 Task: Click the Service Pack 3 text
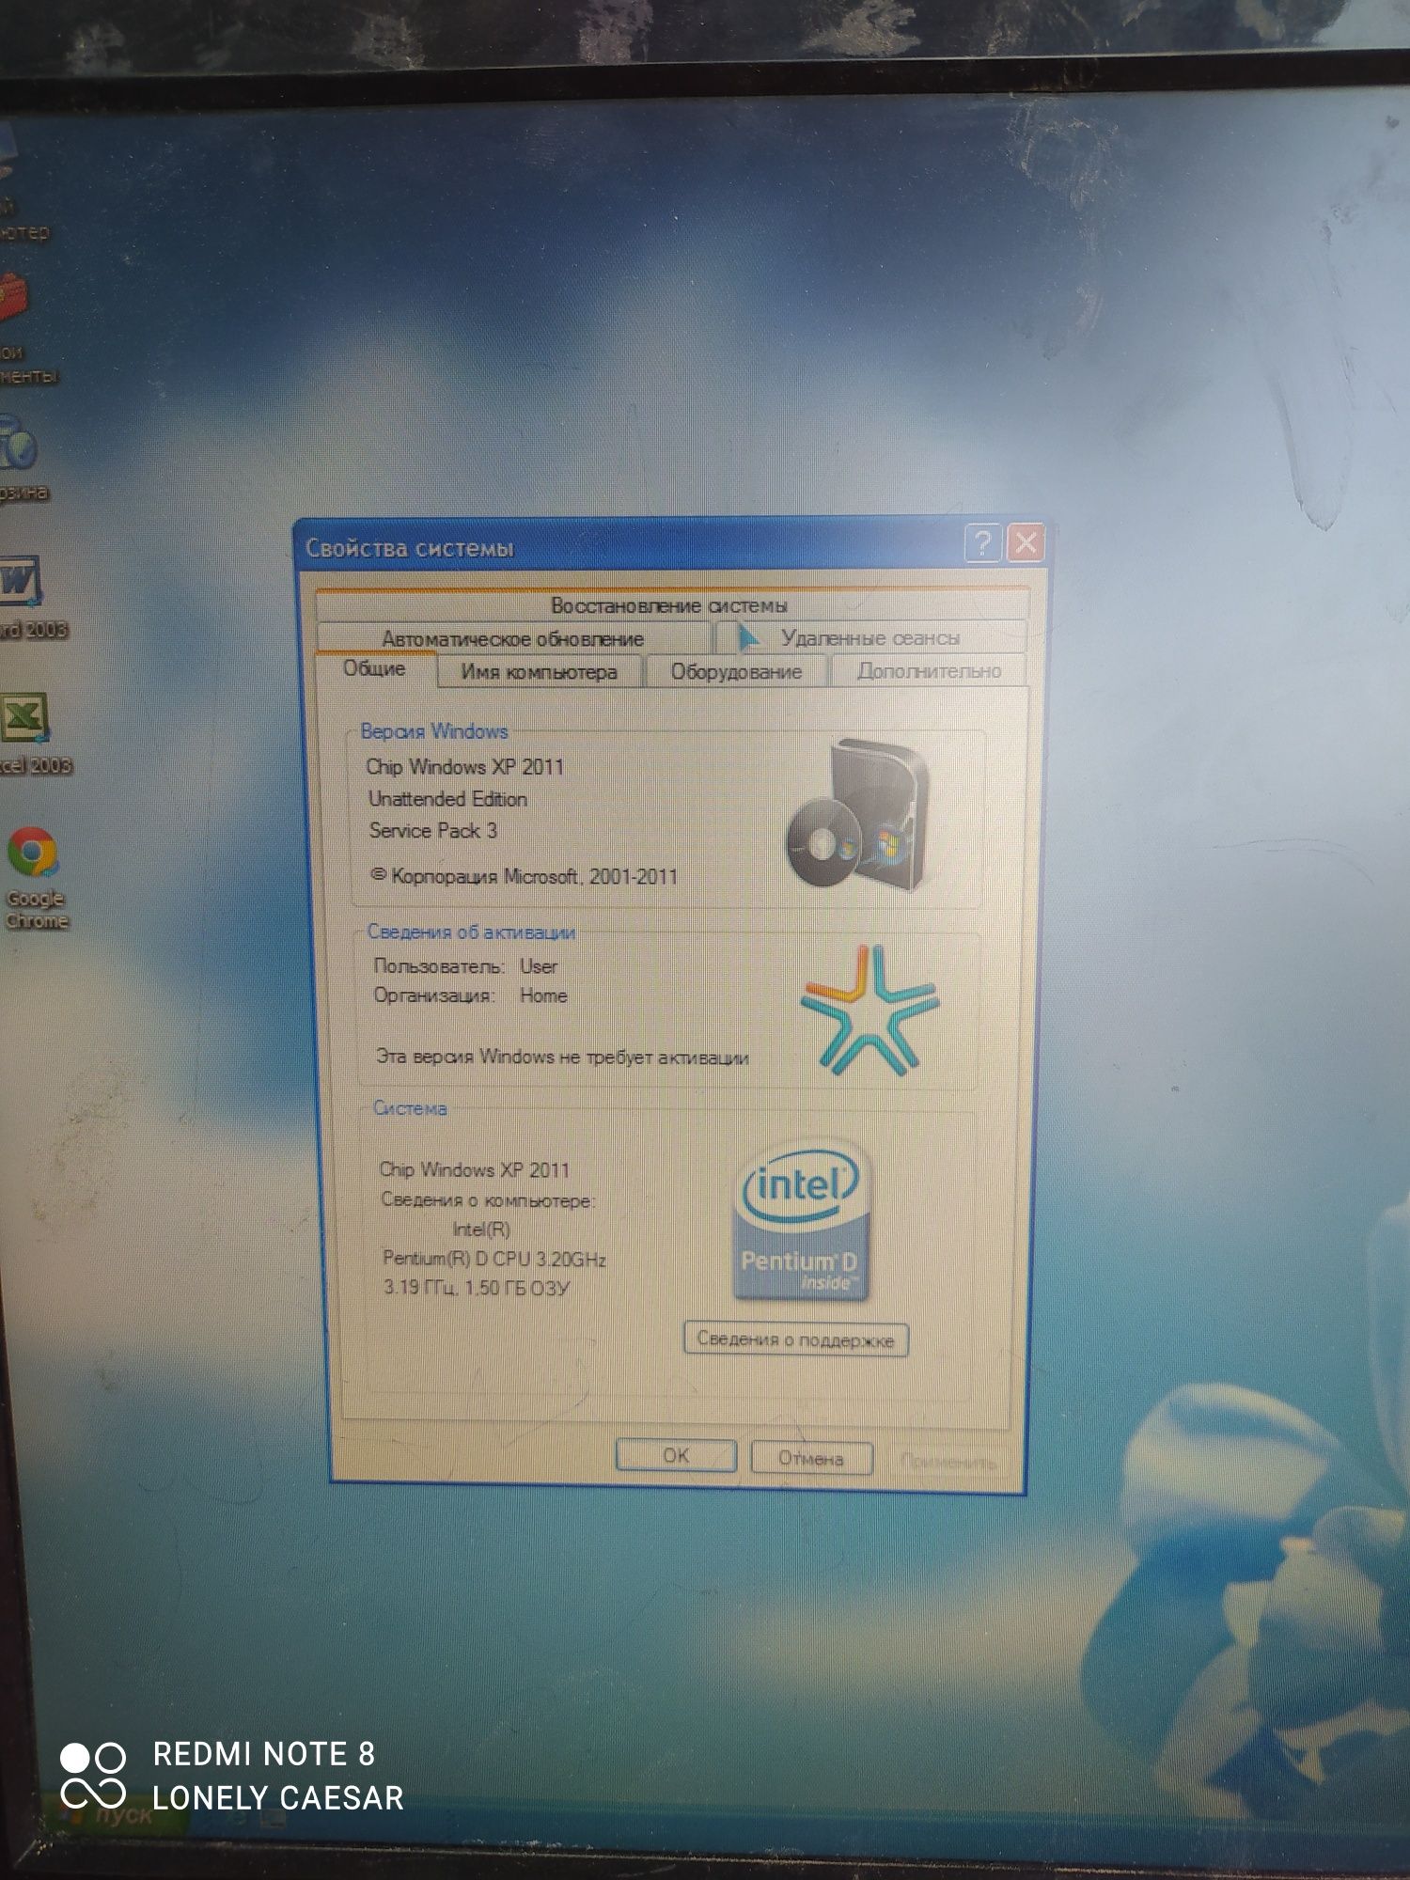click(x=433, y=831)
